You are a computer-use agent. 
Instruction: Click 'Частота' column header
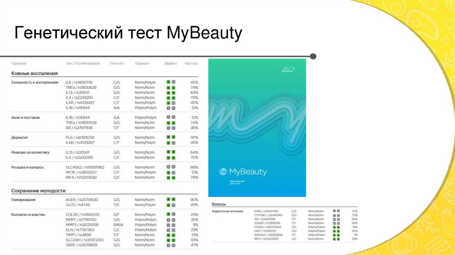(x=191, y=63)
